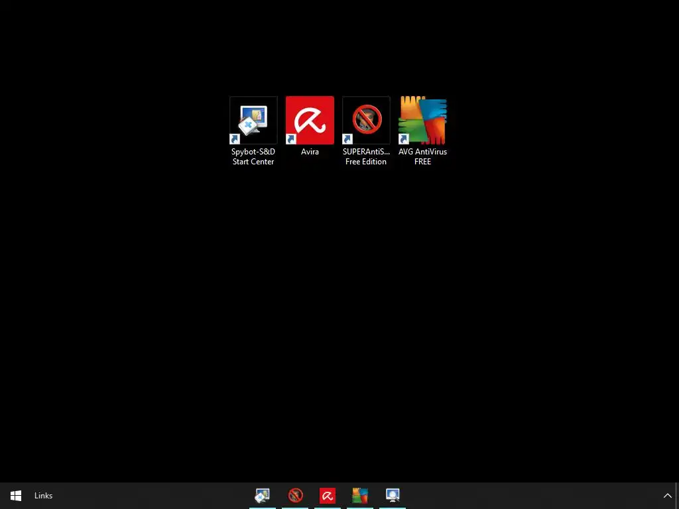Switch to AVG in the taskbar
The width and height of the screenshot is (679, 509).
pyautogui.click(x=360, y=496)
